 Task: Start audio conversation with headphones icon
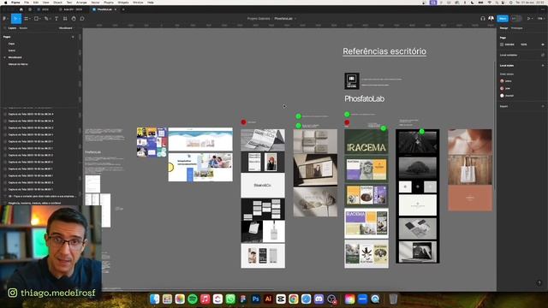(x=483, y=19)
